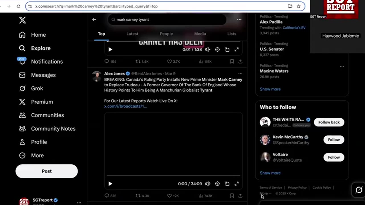Viewport: 365px width, 205px height.
Task: Unmute the 1:38 video
Action: coord(208,50)
